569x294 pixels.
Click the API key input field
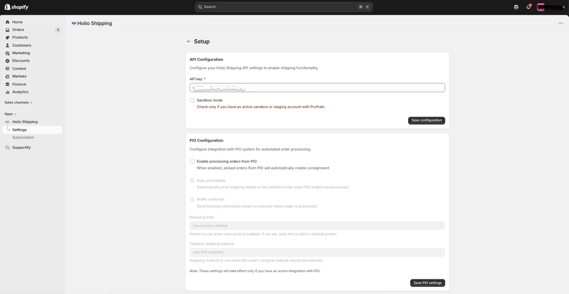click(317, 88)
